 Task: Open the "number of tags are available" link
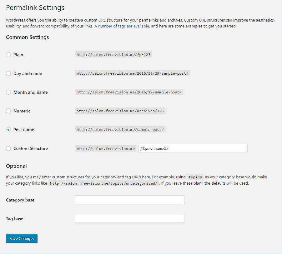click(123, 26)
